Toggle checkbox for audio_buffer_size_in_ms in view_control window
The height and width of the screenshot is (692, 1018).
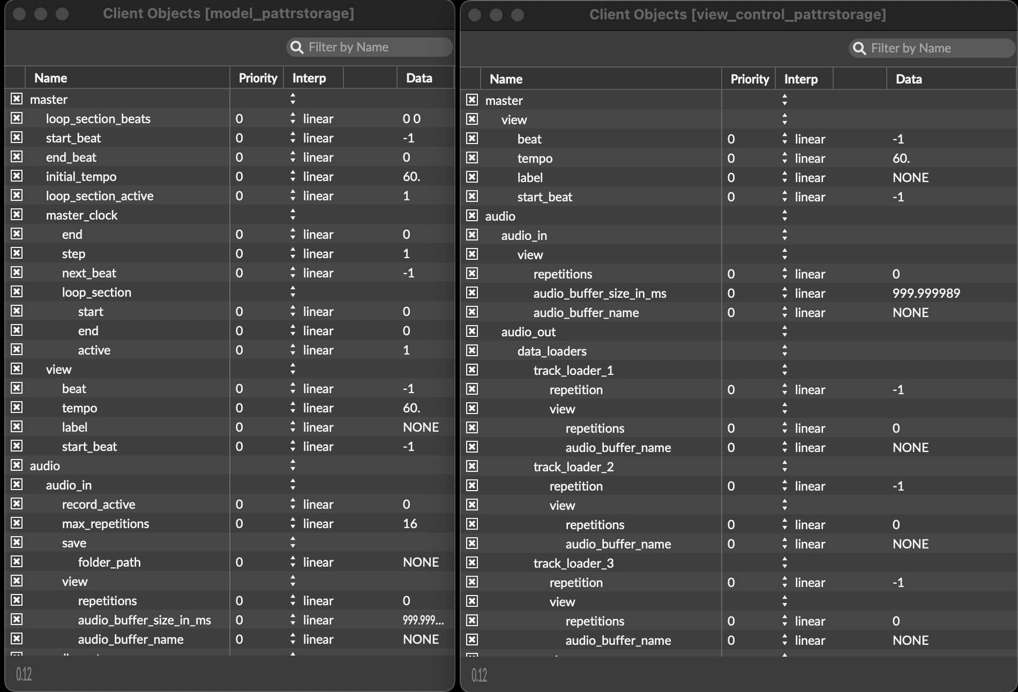coord(472,293)
